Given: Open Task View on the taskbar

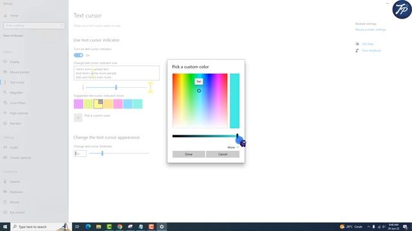Looking at the screenshot, I should [77, 227].
